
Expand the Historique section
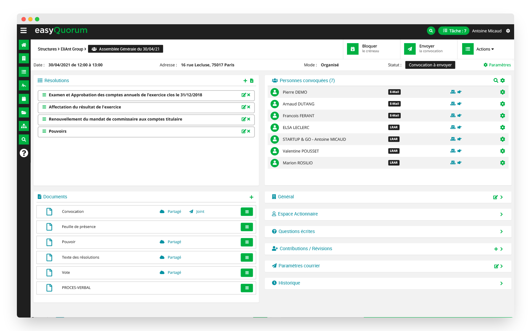coord(501,283)
